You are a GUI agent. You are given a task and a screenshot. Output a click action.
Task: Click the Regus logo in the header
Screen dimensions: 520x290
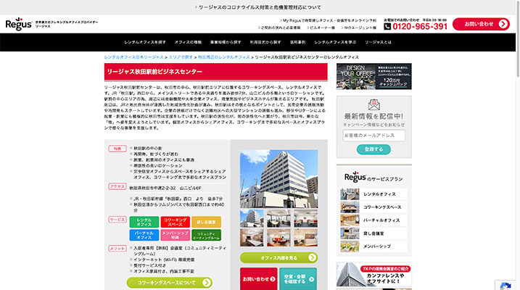19,24
